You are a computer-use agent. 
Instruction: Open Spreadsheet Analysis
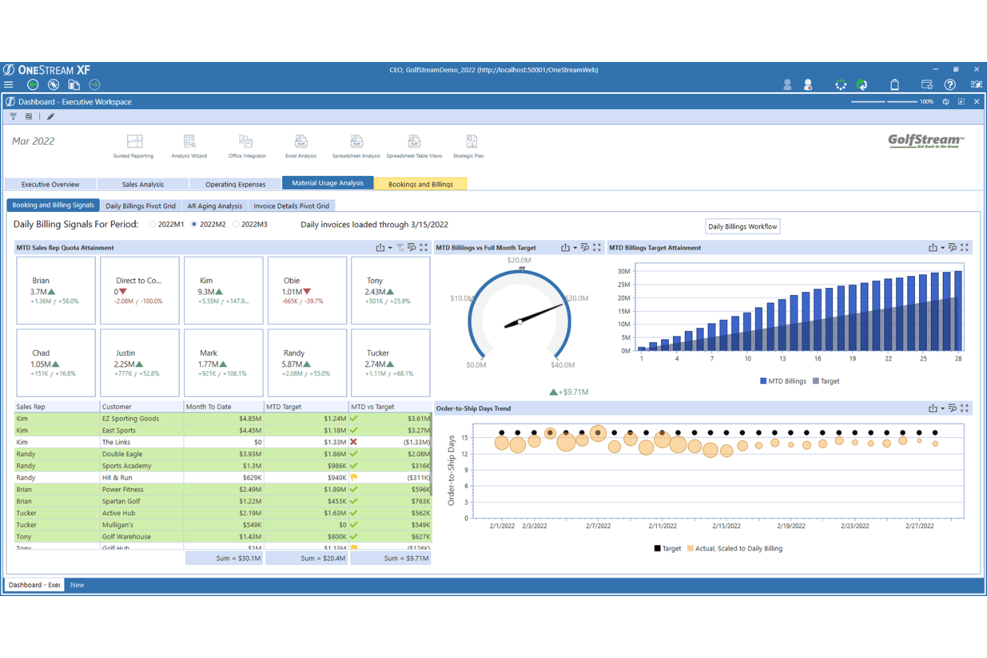pos(356,147)
